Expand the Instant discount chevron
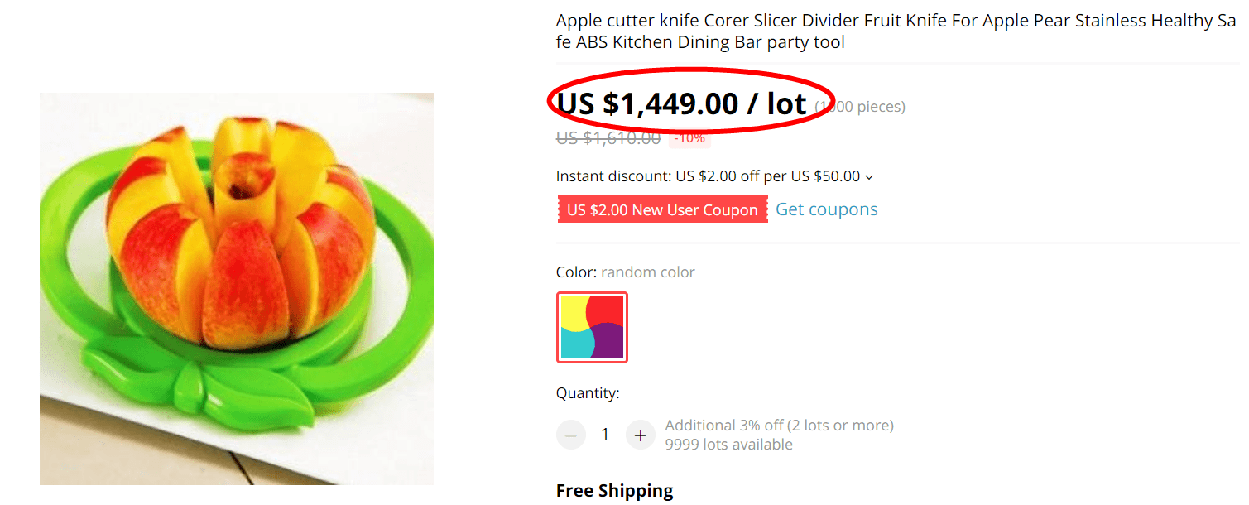Viewport: 1249px width, 505px height. (868, 177)
